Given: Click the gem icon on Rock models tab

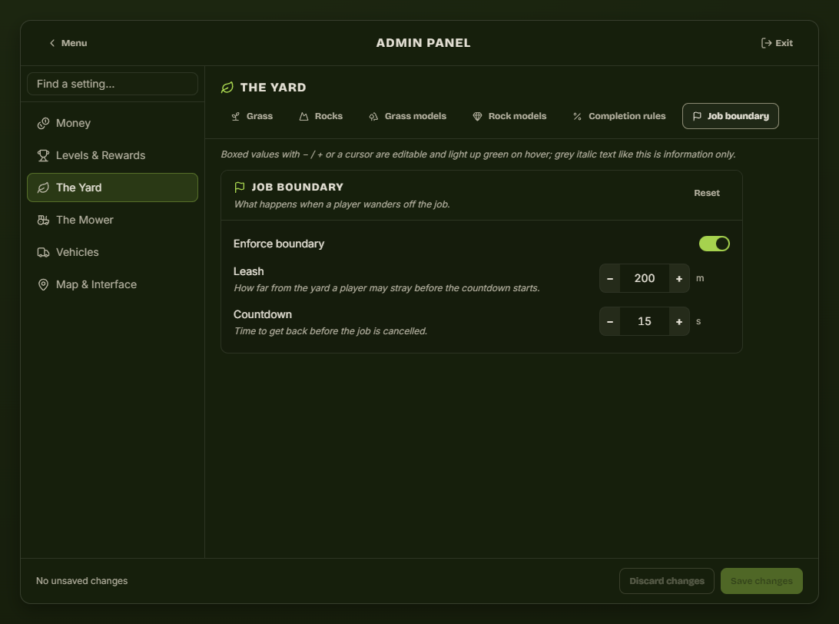Looking at the screenshot, I should click(477, 116).
